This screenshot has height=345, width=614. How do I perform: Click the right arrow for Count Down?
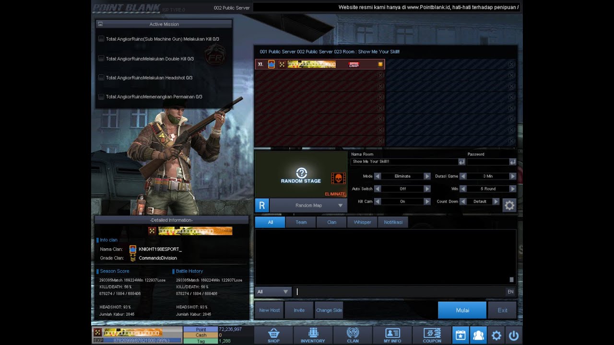pos(496,202)
